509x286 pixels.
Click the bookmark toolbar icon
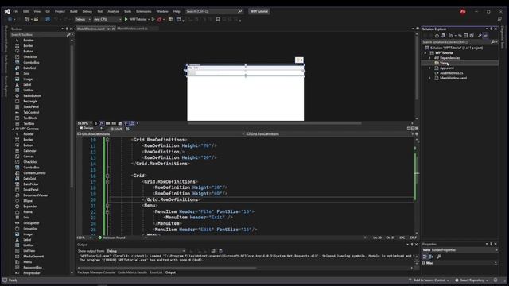218,19
